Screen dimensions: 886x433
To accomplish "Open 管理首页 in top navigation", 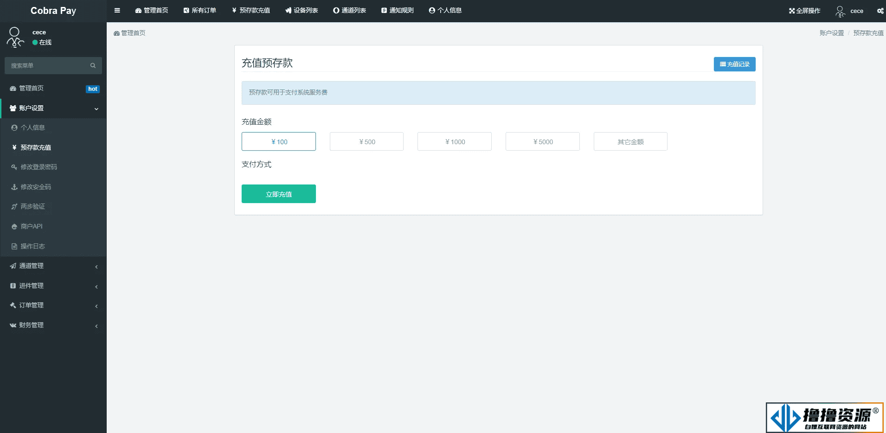I will point(152,11).
